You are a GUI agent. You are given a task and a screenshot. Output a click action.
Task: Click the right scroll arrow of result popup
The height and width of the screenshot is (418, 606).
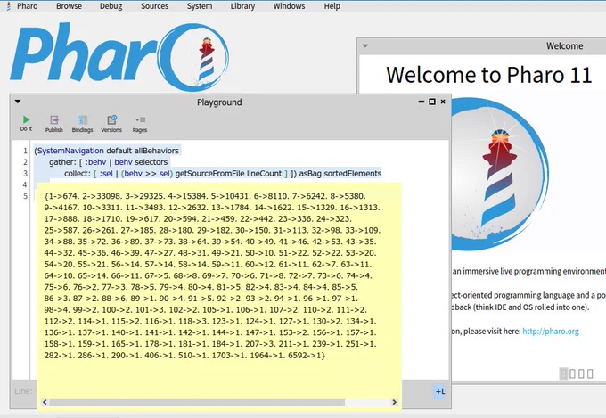pyautogui.click(x=394, y=402)
